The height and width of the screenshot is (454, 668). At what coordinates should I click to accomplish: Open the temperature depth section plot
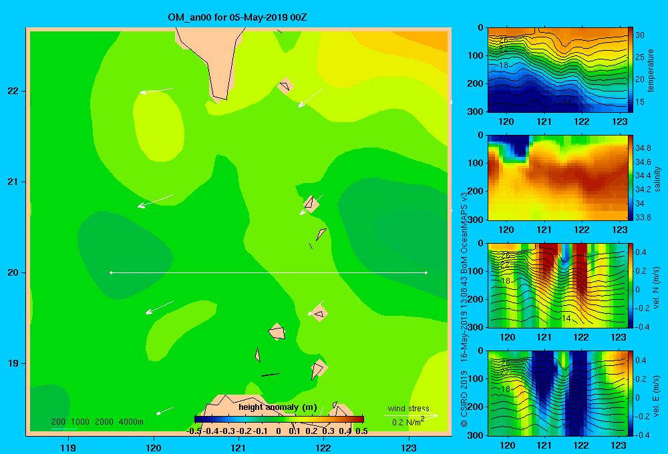point(557,70)
